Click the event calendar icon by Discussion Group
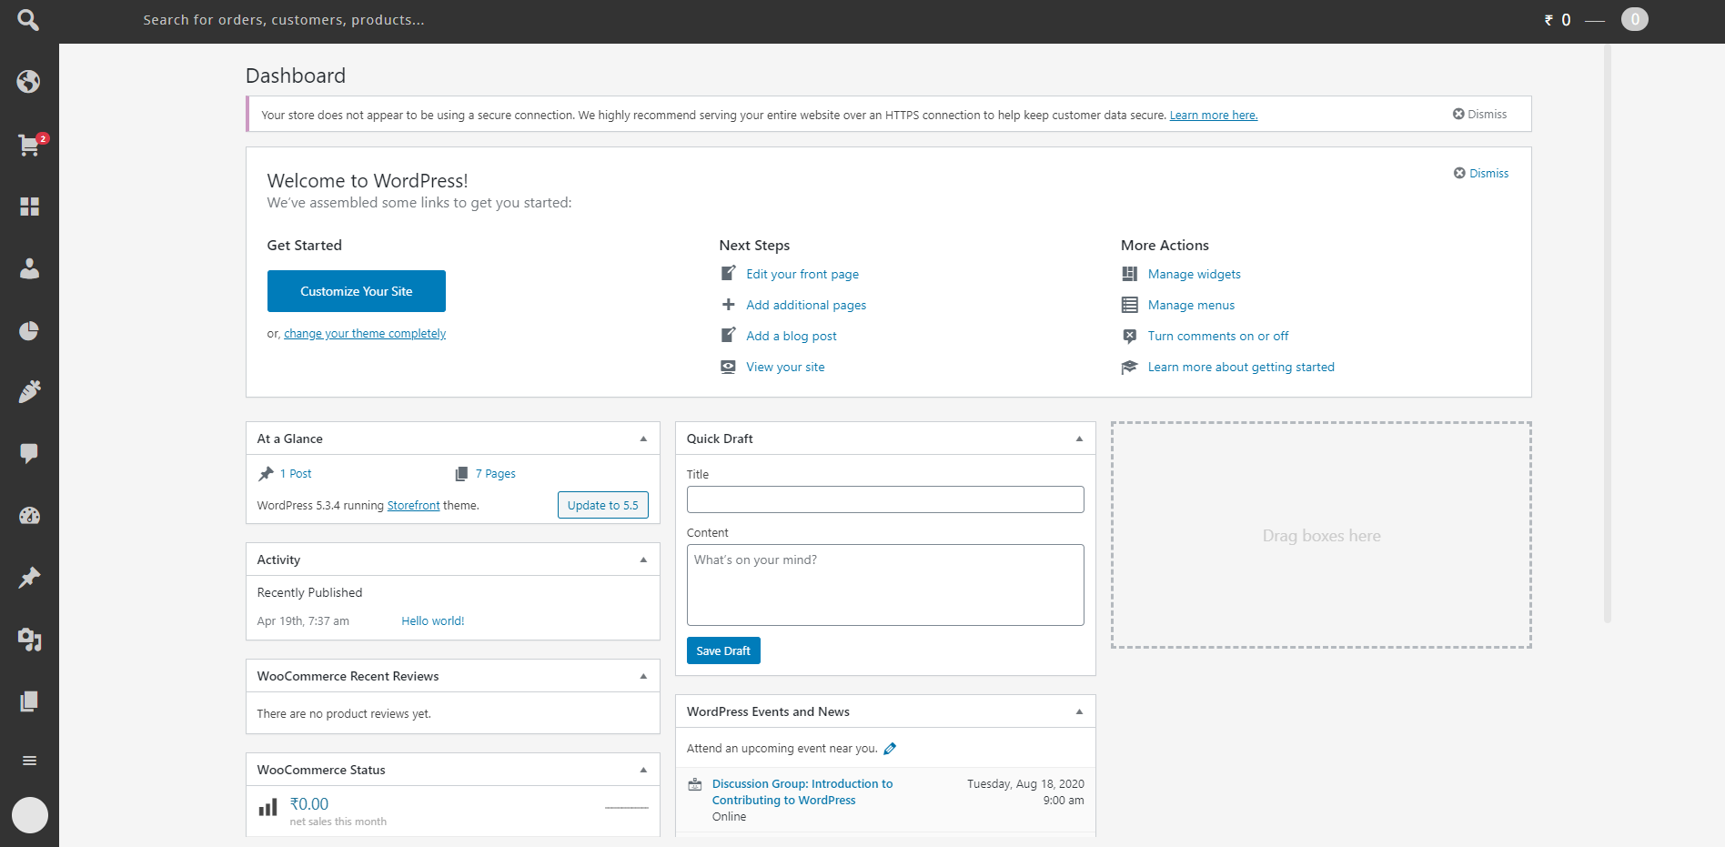The width and height of the screenshot is (1725, 847). (x=695, y=784)
